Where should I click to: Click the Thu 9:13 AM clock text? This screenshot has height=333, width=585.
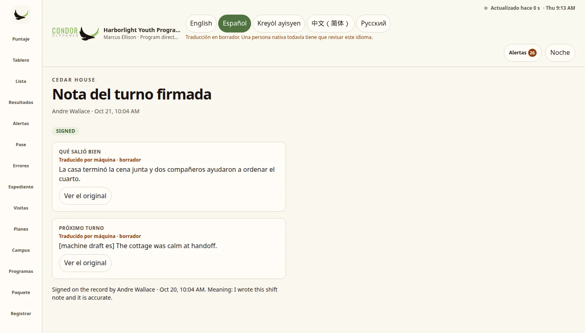pyautogui.click(x=560, y=8)
